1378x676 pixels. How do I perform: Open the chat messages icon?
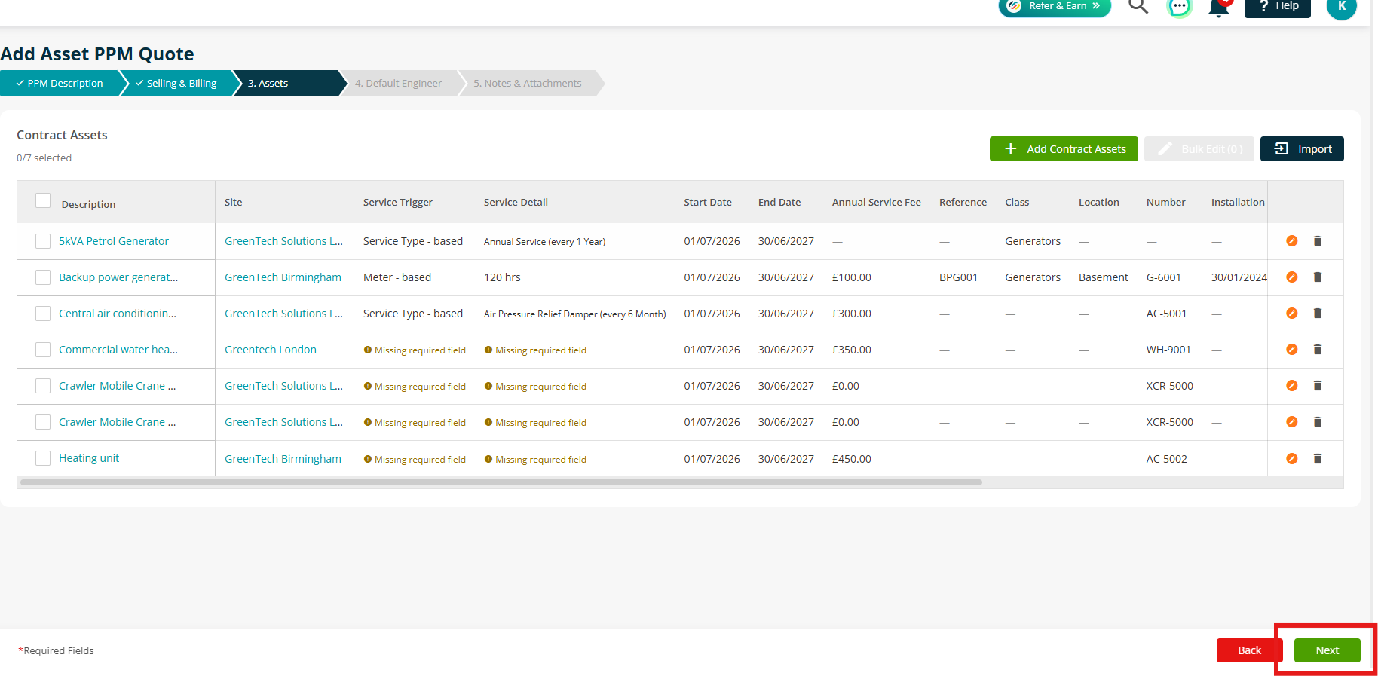pos(1179,7)
